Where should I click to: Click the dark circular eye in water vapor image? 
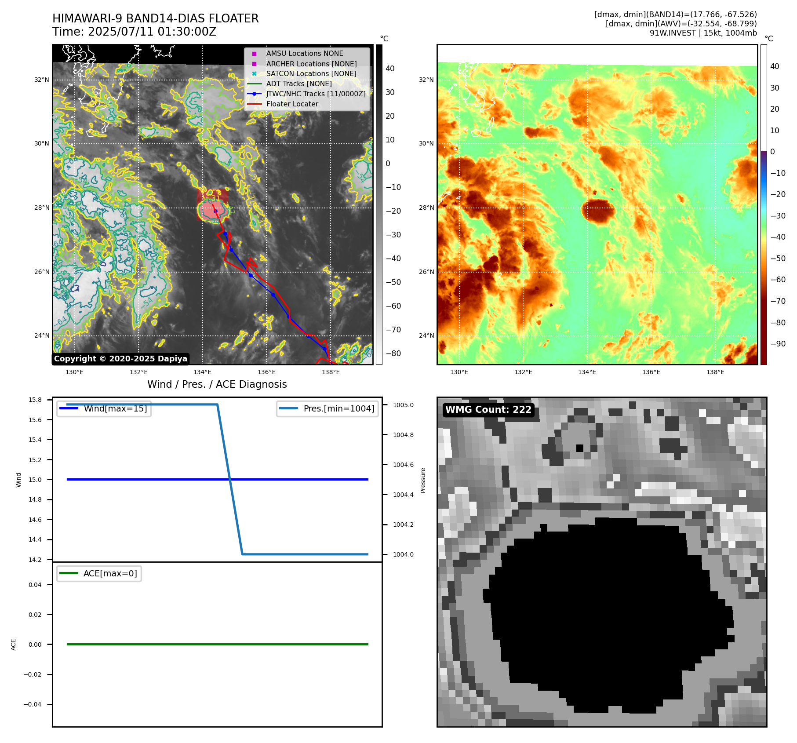pyautogui.click(x=598, y=211)
